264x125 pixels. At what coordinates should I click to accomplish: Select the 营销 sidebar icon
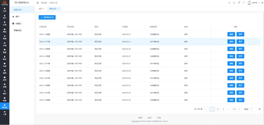point(5,37)
